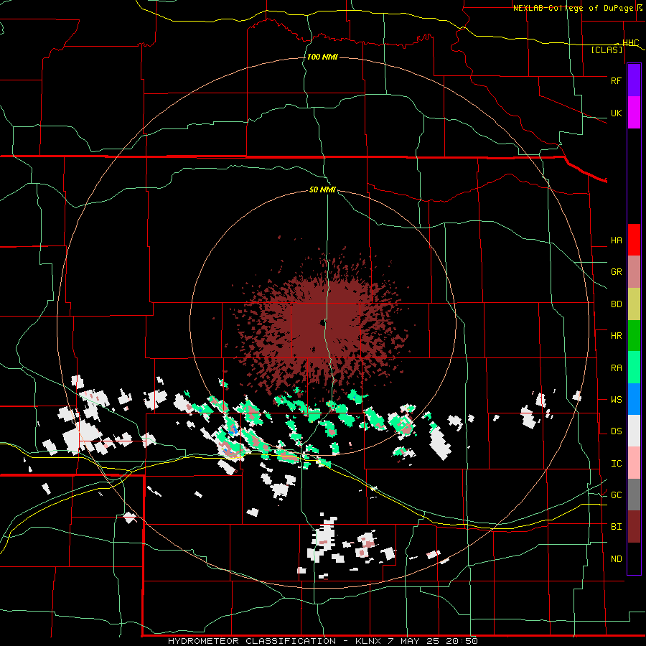Click the 20:50 timestamp
The height and width of the screenshot is (646, 646).
tap(462, 641)
